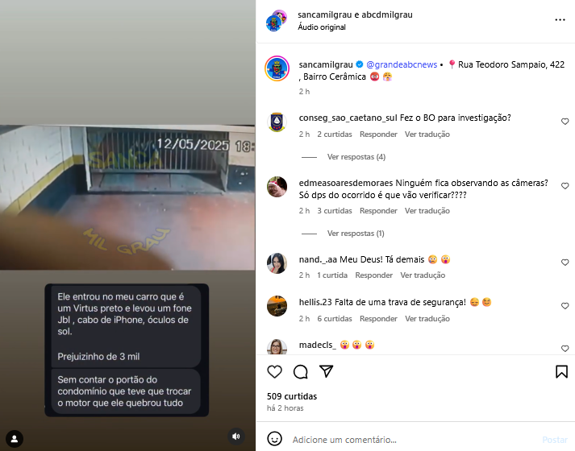Image resolution: width=575 pixels, height=451 pixels.
Task: Expand Ver respostas (1) replies
Action: [356, 234]
